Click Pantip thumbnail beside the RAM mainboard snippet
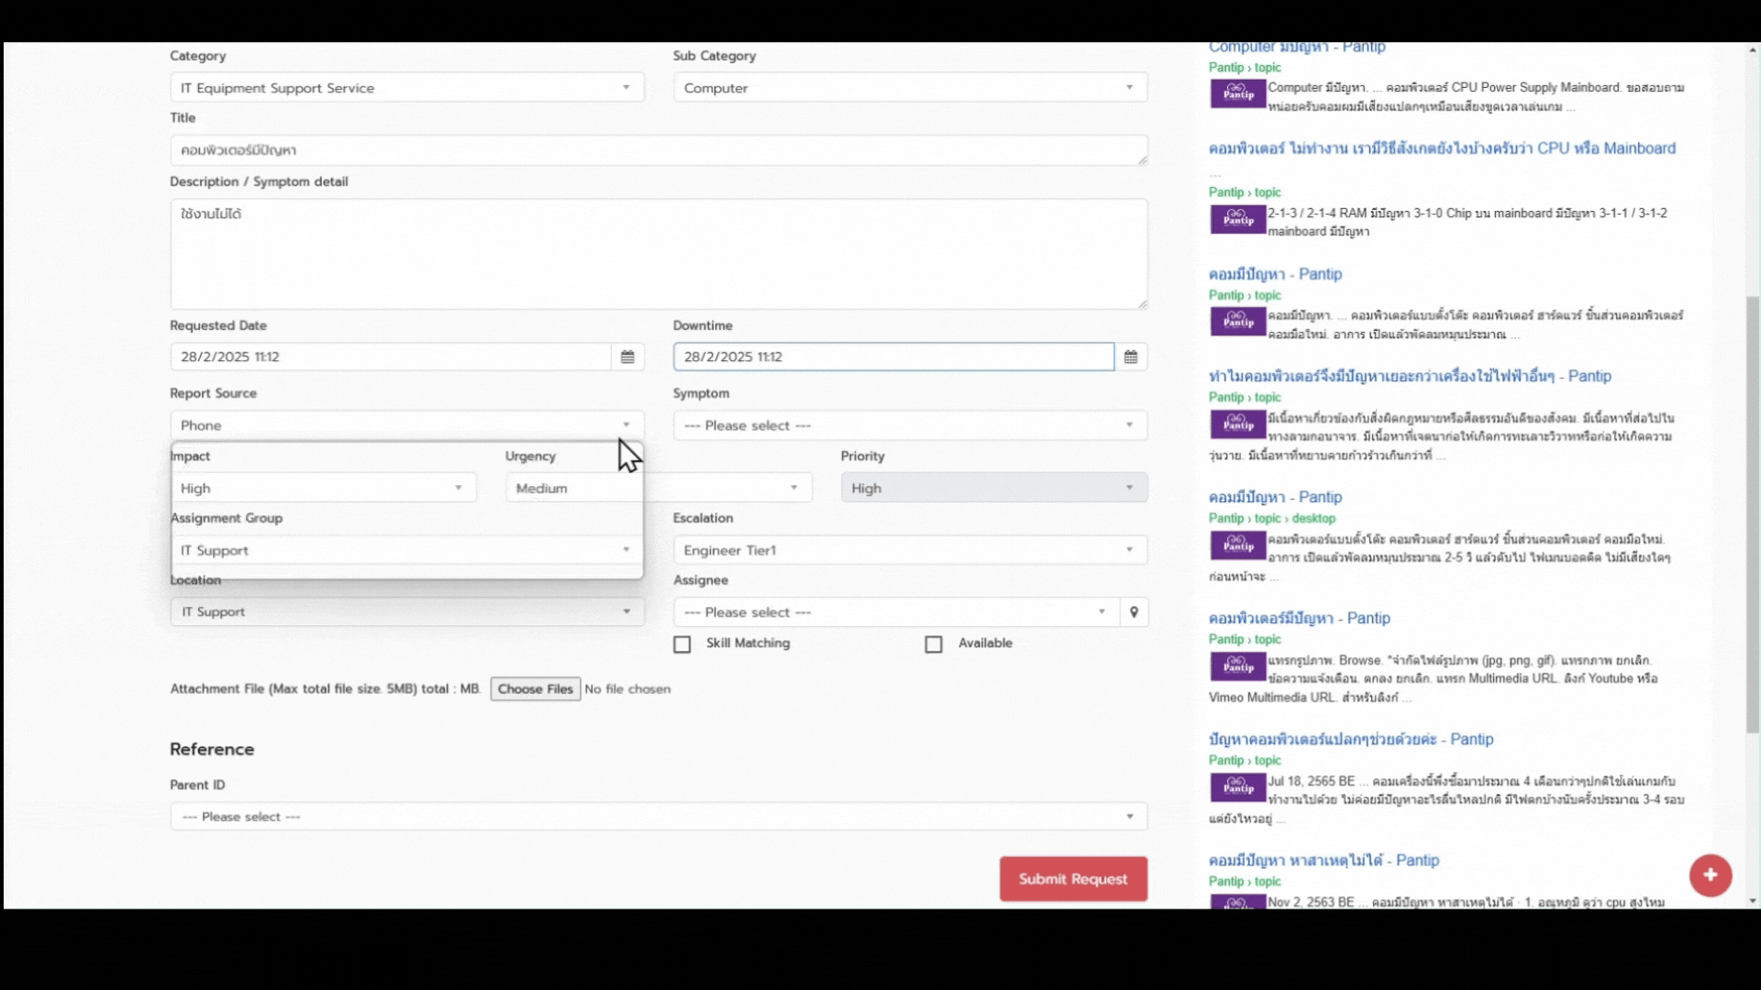This screenshot has width=1761, height=990. pyautogui.click(x=1237, y=219)
